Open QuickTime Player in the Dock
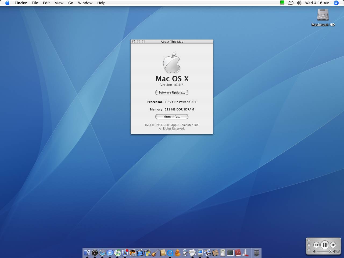The height and width of the screenshot is (258, 344). point(170,253)
